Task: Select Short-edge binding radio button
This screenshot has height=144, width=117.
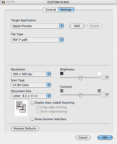Action: pyautogui.click(x=38, y=112)
